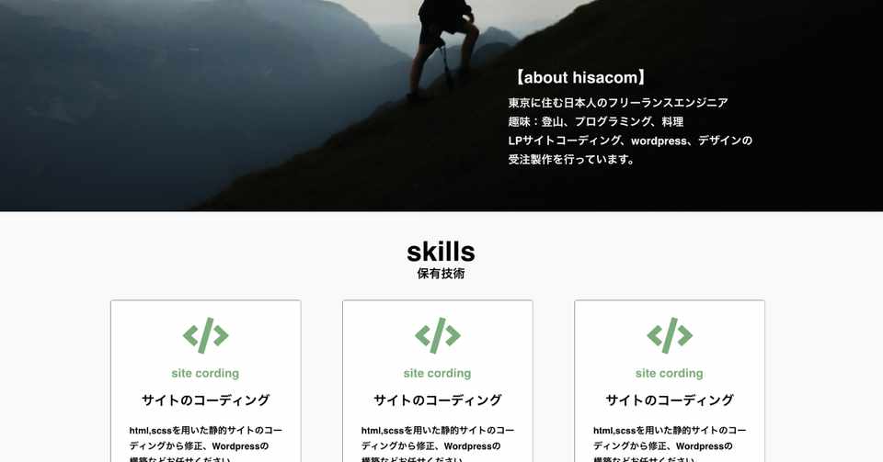Click the 保有技術 subtitle
The height and width of the screenshot is (462, 883).
coord(441,274)
